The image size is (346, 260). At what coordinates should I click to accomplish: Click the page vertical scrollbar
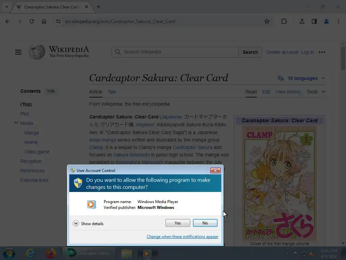pyautogui.click(x=343, y=58)
